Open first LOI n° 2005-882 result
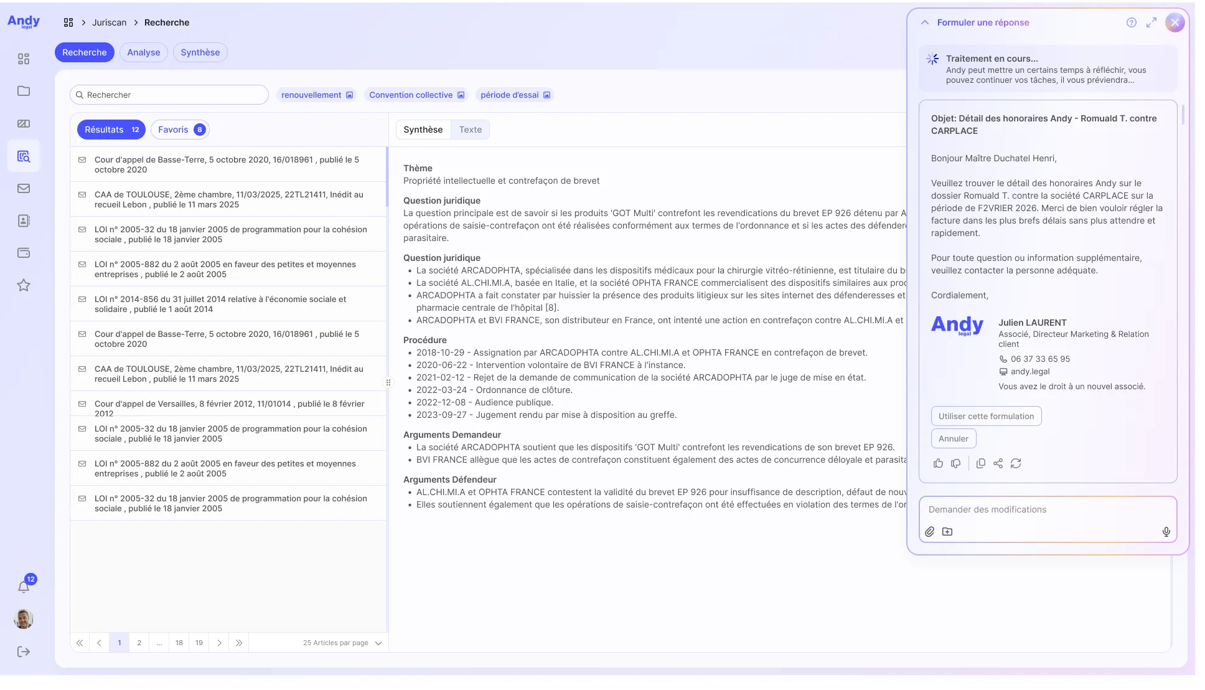 coord(228,269)
